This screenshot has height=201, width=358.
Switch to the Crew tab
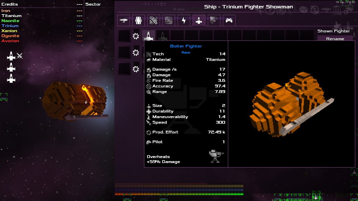[x=138, y=20]
